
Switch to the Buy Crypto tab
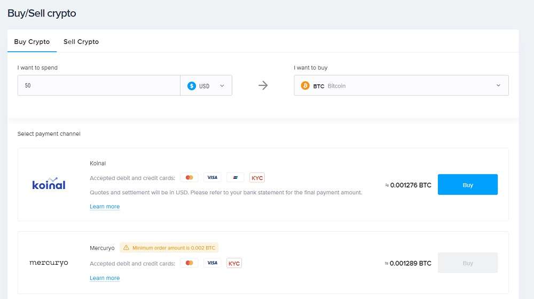click(32, 42)
